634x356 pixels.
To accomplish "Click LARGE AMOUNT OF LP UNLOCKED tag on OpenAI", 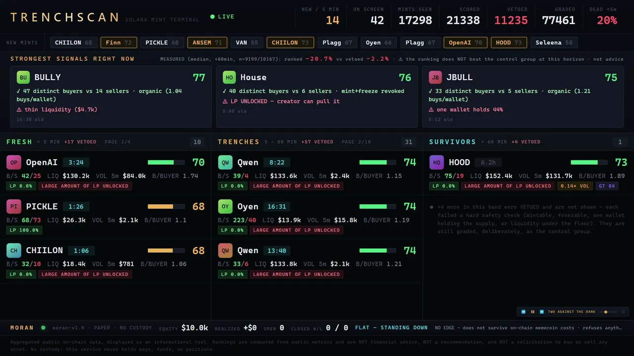I will 85,186.
